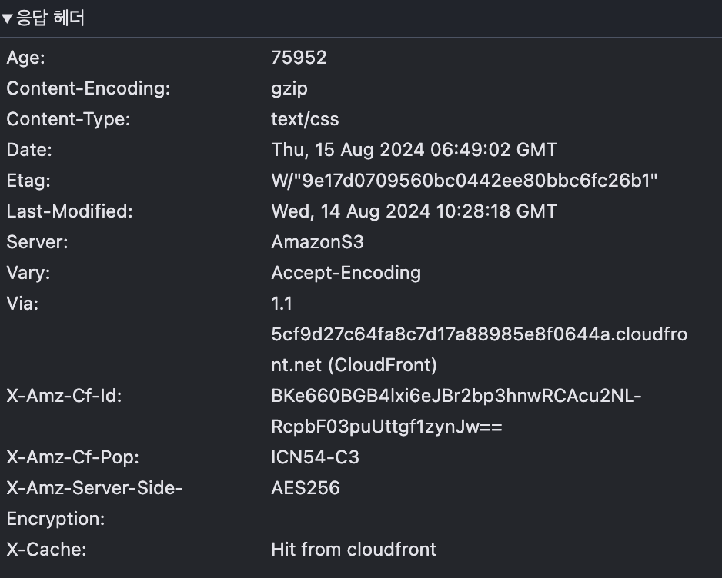Image resolution: width=722 pixels, height=578 pixels.
Task: Select the Date header value
Action: (414, 150)
